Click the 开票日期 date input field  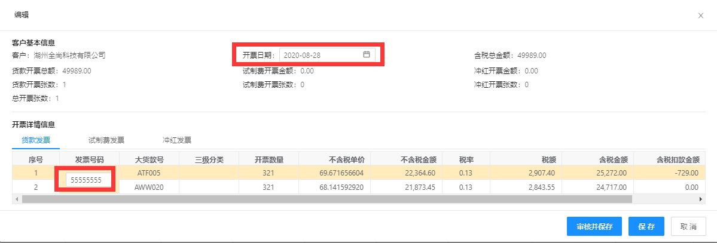point(321,55)
